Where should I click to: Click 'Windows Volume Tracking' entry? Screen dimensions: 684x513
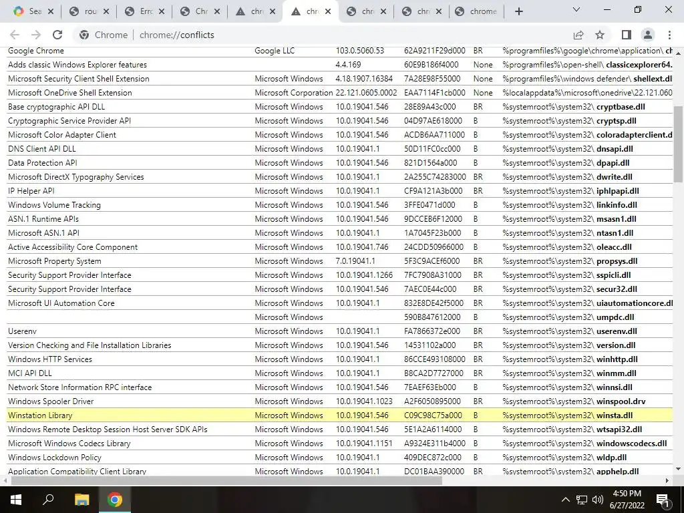54,204
